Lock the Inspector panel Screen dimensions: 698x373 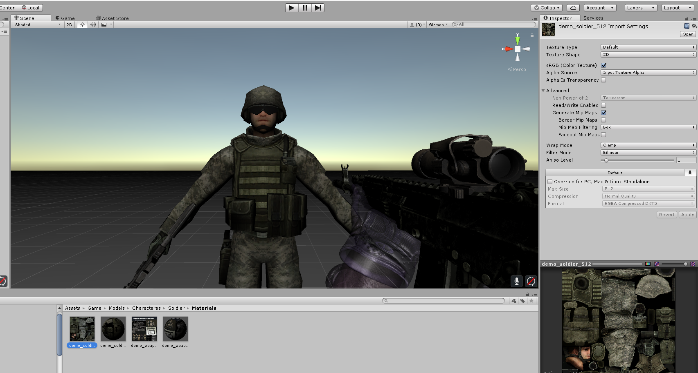point(687,18)
